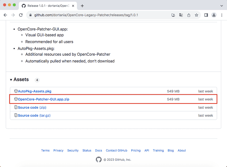
Task: Download OpenCore-Patcher-GUI.app.zip
Action: click(x=44, y=99)
